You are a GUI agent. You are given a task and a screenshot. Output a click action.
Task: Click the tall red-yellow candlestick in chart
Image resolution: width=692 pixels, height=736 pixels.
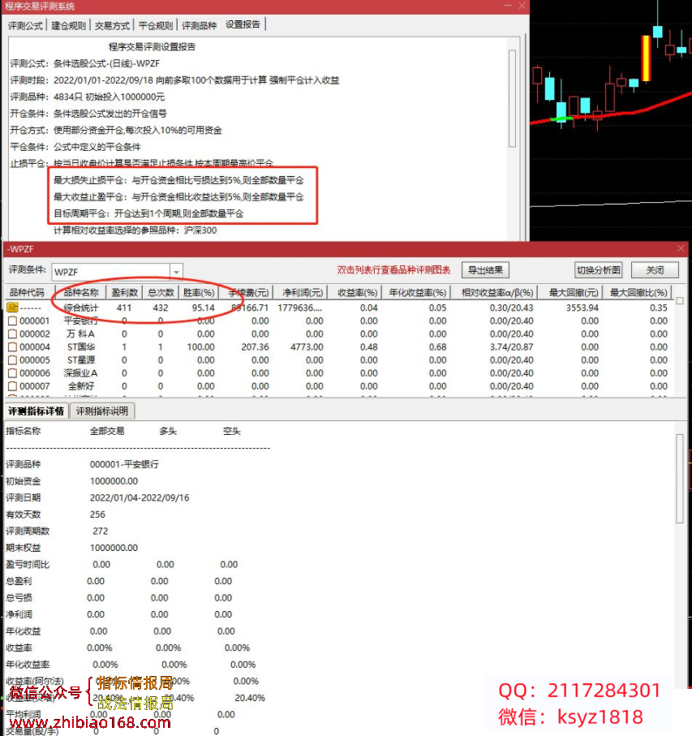pyautogui.click(x=646, y=58)
